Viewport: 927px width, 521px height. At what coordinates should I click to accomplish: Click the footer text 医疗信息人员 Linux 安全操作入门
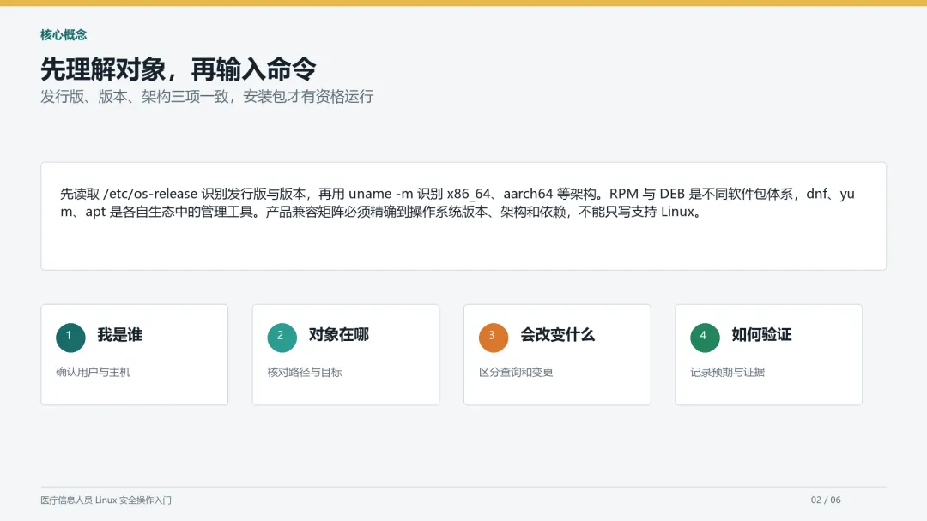click(106, 500)
